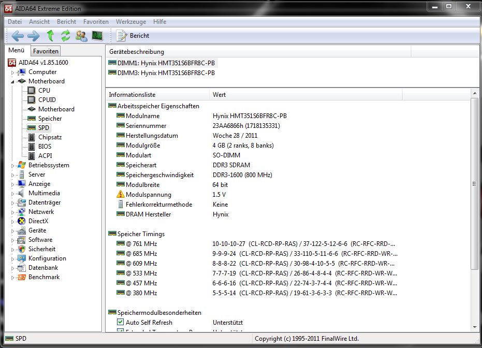Expand the Netzwerk tree node
Viewport: 482px width, 348px height.
click(x=12, y=212)
